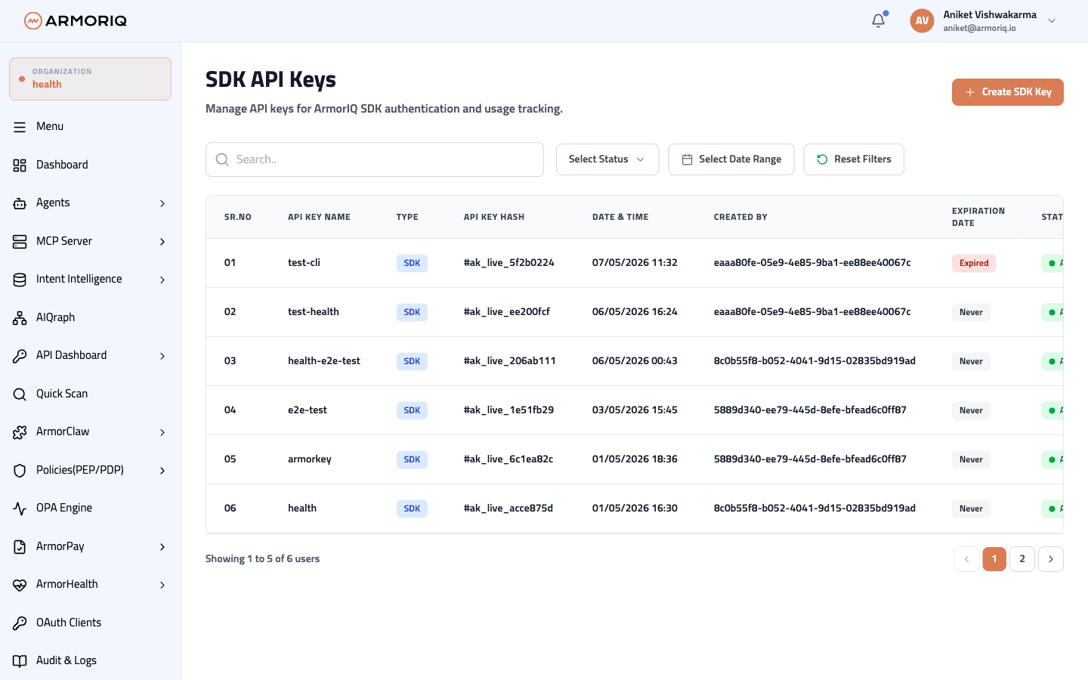Image resolution: width=1088 pixels, height=680 pixels.
Task: Click the Quick Scan magnifier icon
Action: (x=20, y=394)
